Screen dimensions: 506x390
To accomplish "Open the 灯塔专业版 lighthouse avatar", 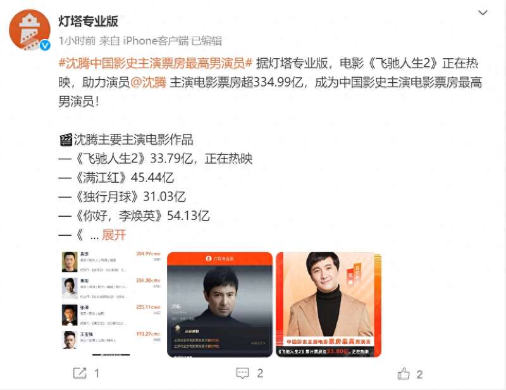I will click(29, 30).
